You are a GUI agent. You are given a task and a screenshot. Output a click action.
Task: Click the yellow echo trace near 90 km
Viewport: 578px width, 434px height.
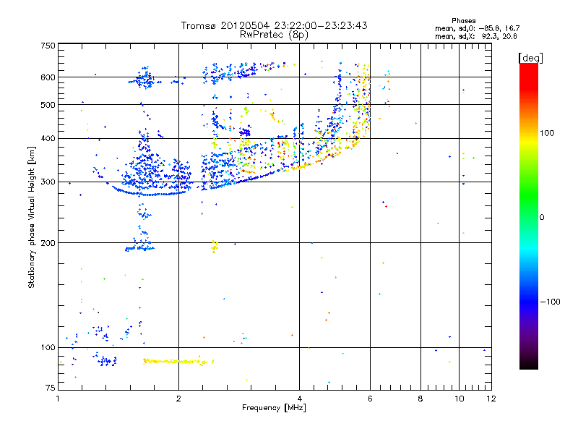[x=178, y=361]
